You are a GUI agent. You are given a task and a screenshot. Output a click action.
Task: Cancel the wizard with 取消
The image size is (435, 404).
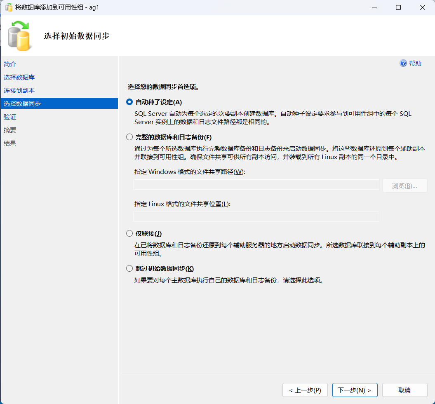[x=405, y=390]
